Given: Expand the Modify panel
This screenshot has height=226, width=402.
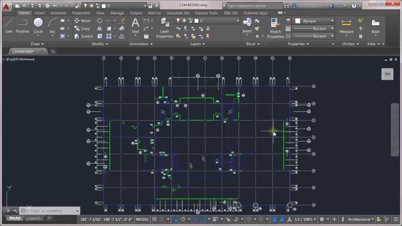Looking at the screenshot, I should click(100, 44).
